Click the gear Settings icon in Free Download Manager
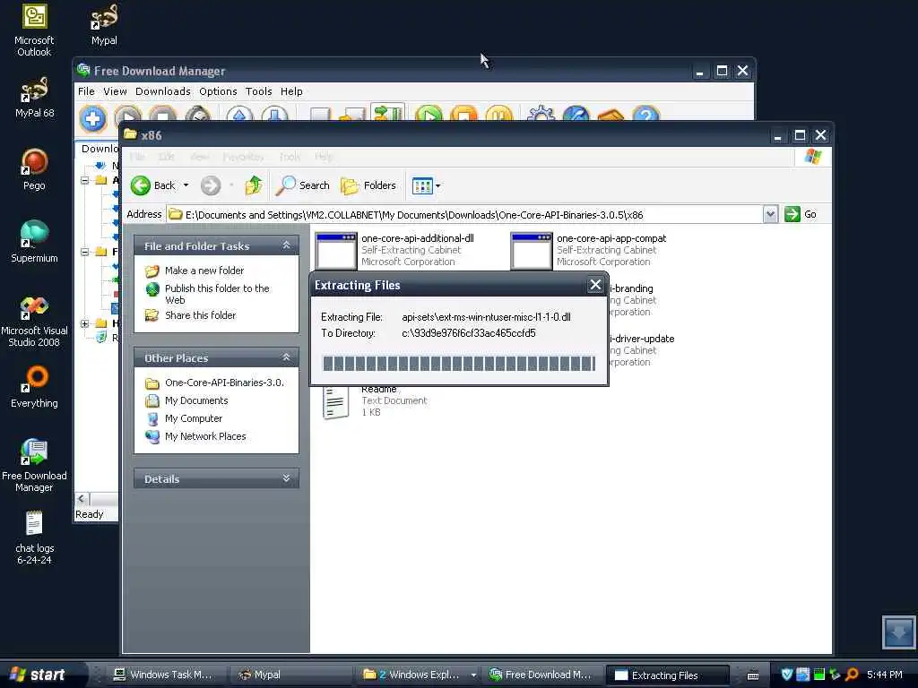Screen dimensions: 918x688 [541, 116]
